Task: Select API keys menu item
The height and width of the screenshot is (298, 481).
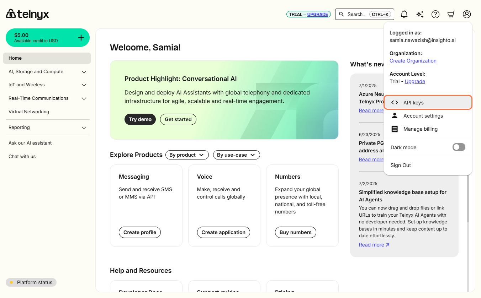Action: click(428, 102)
